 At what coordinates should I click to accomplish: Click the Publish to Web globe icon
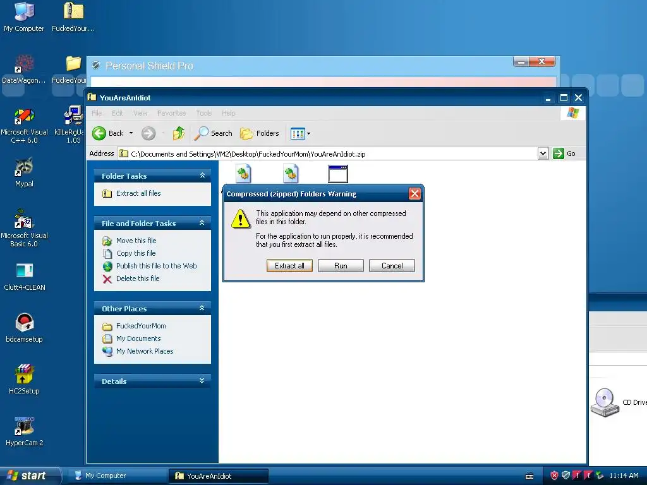[107, 266]
